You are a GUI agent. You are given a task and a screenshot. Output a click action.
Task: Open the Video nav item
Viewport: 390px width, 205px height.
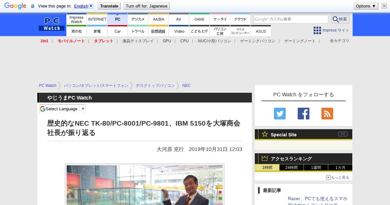pos(179,31)
